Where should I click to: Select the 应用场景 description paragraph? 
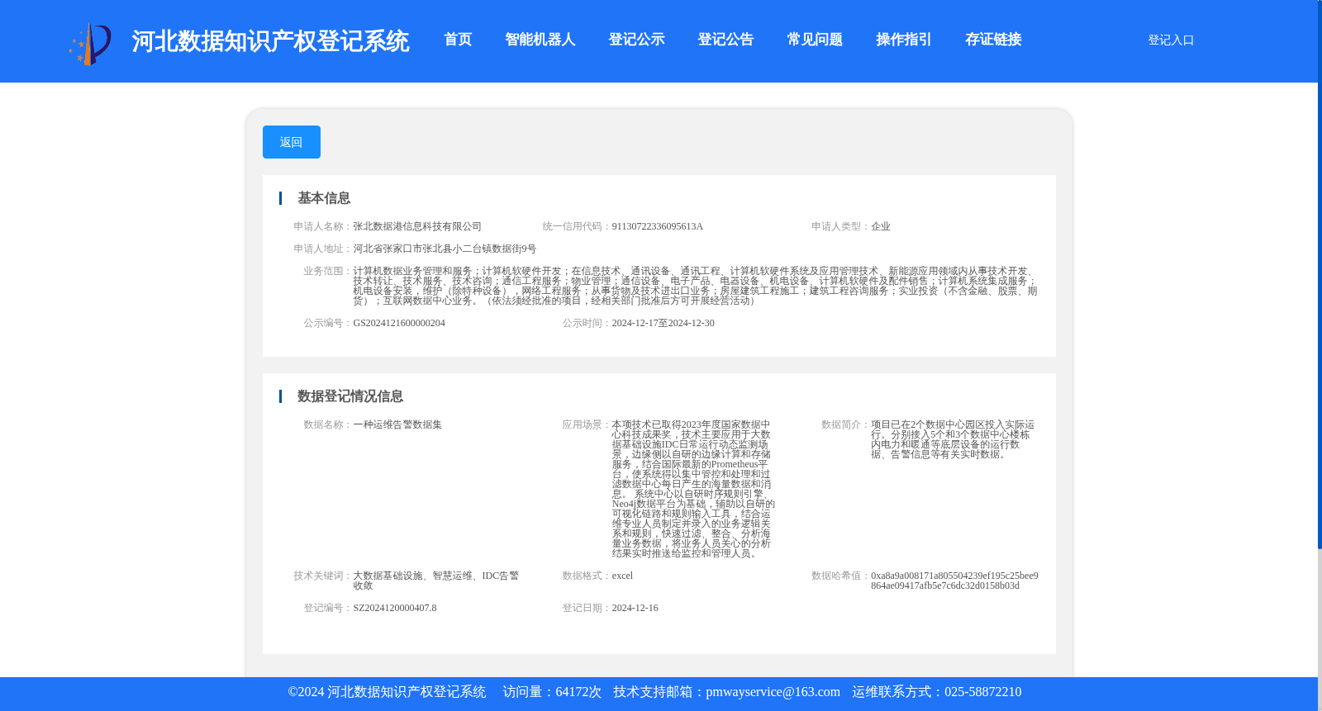tap(693, 489)
